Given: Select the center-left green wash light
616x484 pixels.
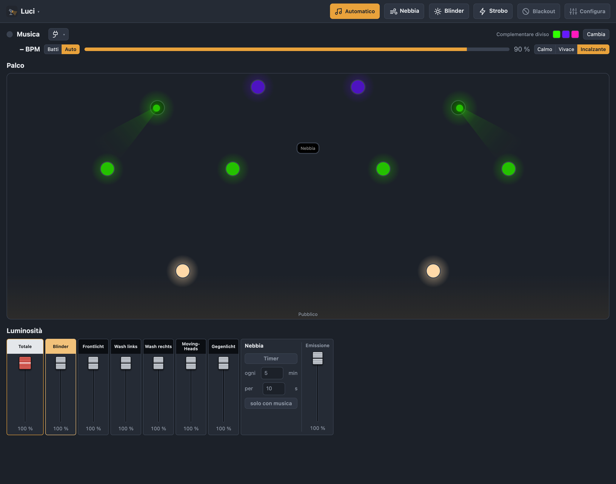Looking at the screenshot, I should pyautogui.click(x=233, y=169).
